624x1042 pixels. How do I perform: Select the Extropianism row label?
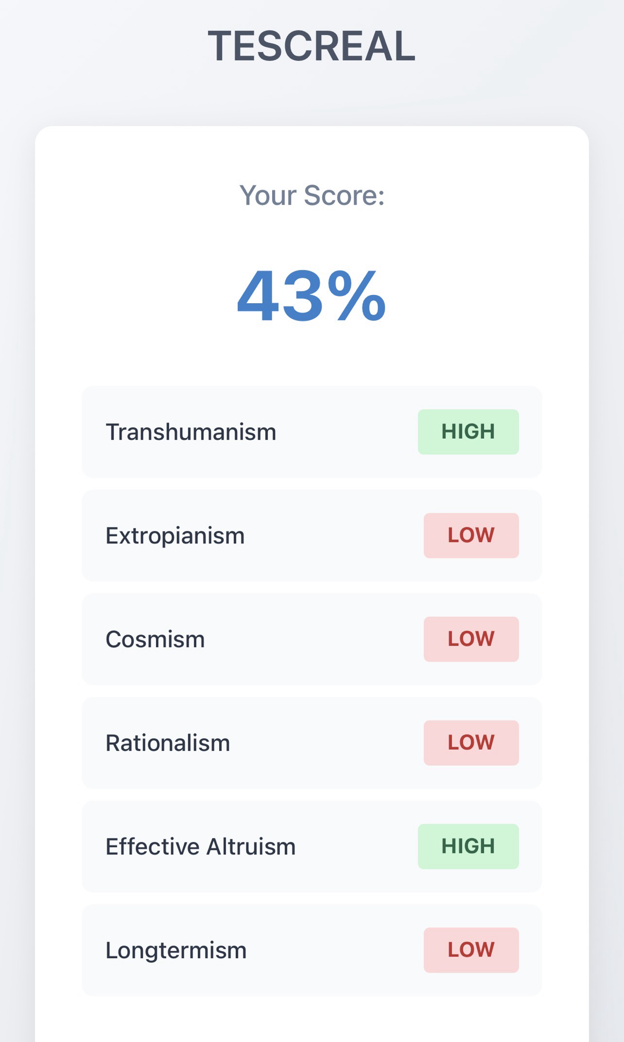click(x=175, y=536)
